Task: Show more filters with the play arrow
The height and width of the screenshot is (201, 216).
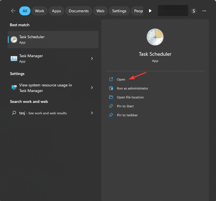Action: coord(150,11)
